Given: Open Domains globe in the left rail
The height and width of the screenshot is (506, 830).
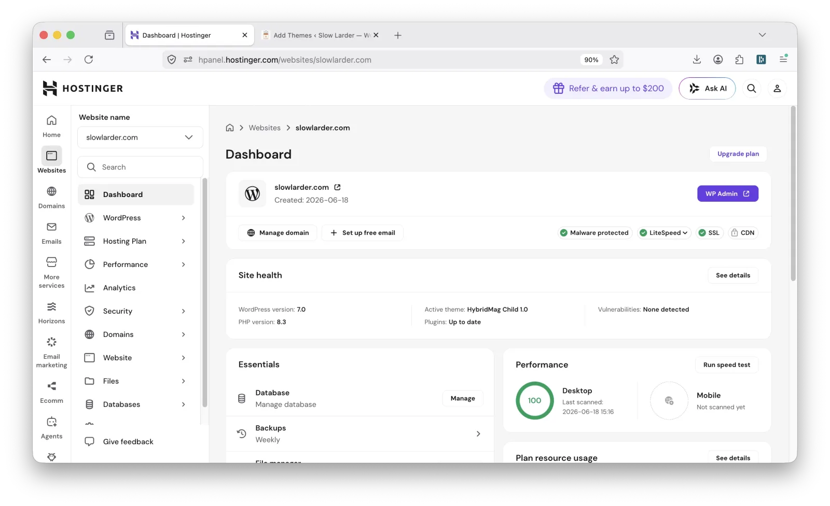Looking at the screenshot, I should click(x=51, y=197).
